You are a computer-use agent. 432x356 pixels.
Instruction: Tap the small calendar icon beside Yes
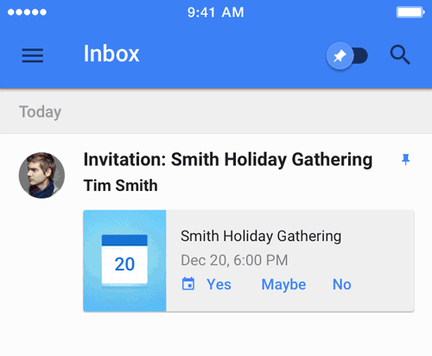(x=188, y=284)
